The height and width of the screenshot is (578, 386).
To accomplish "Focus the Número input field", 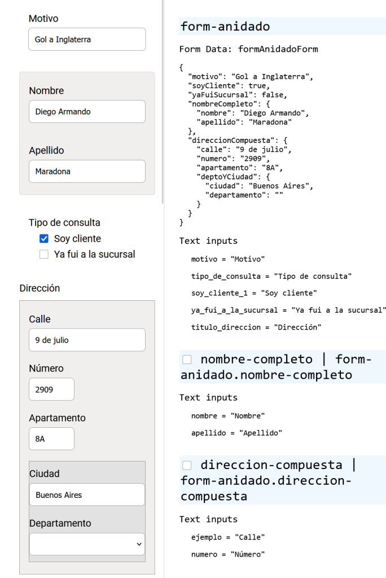I will (51, 389).
